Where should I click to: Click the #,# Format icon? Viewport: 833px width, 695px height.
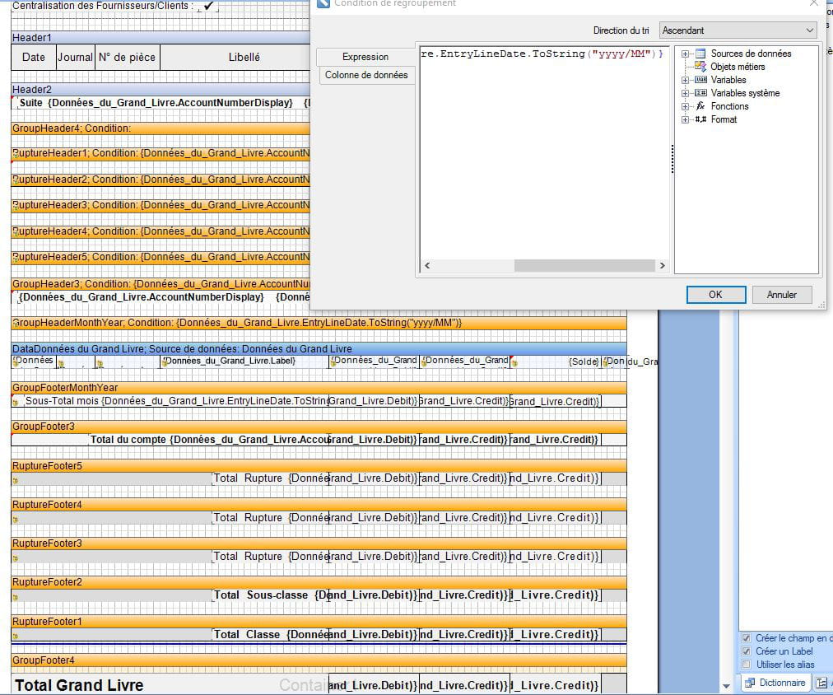(x=700, y=119)
